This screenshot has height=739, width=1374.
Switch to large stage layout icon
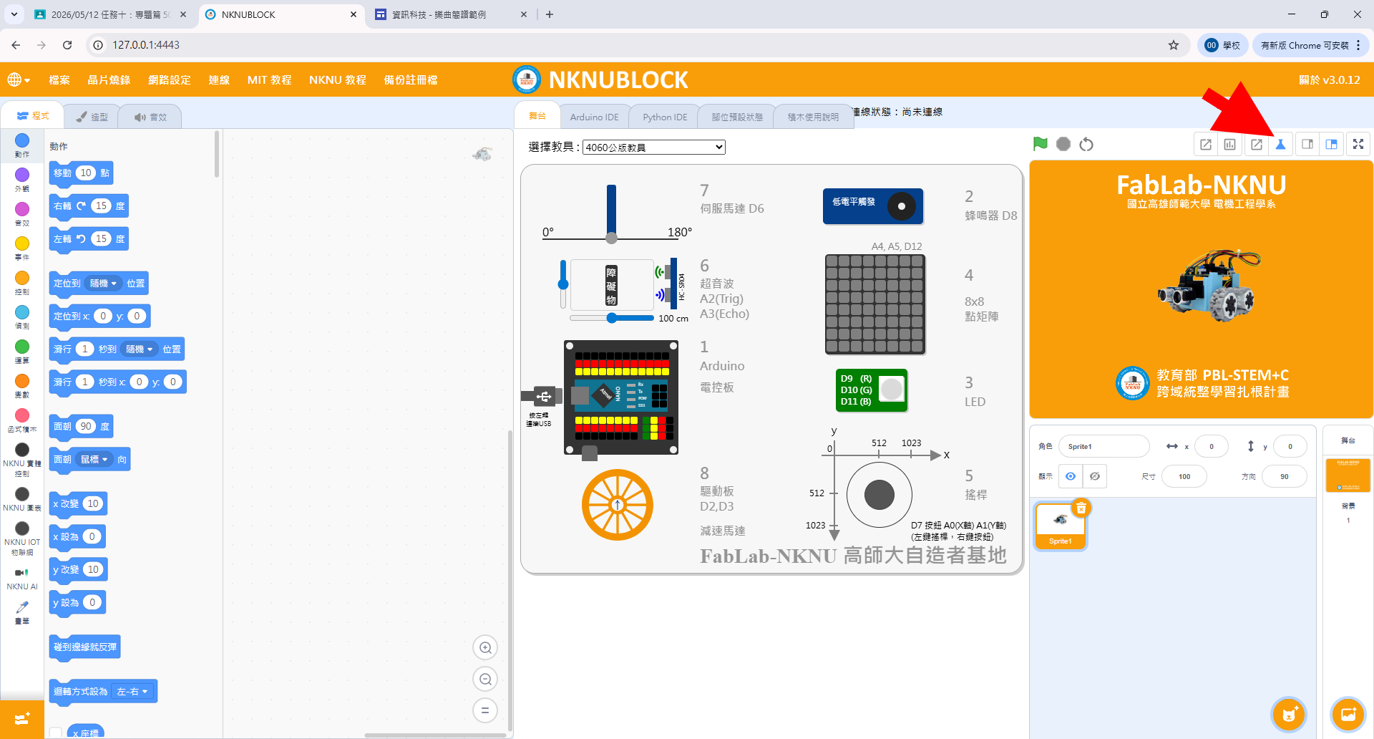(1331, 144)
